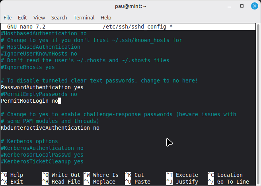The image size is (261, 186).
Task: Open the Terminal menu
Action: point(84,17)
